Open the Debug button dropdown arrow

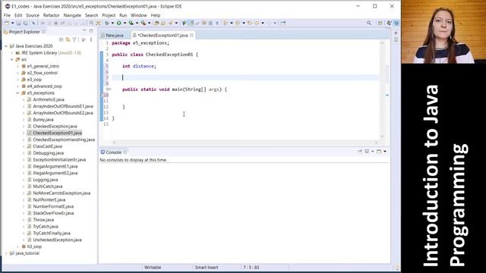pyautogui.click(x=112, y=23)
